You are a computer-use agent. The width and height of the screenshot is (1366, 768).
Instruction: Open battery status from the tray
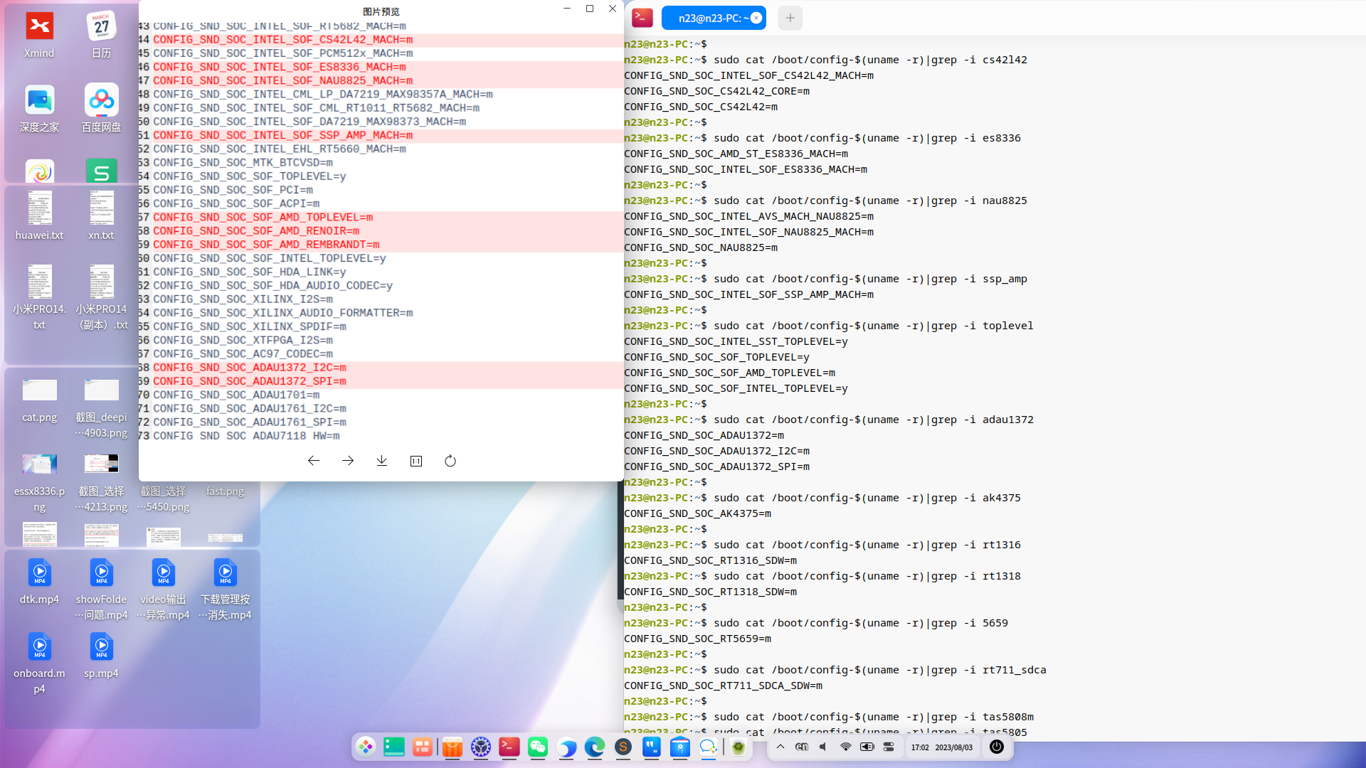[867, 747]
